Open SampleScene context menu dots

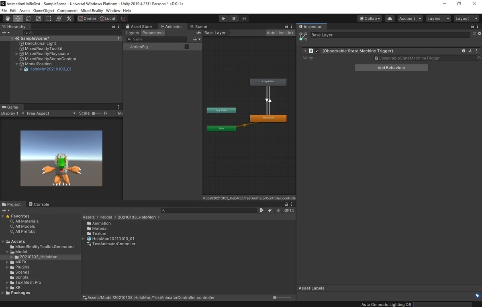[x=119, y=38]
